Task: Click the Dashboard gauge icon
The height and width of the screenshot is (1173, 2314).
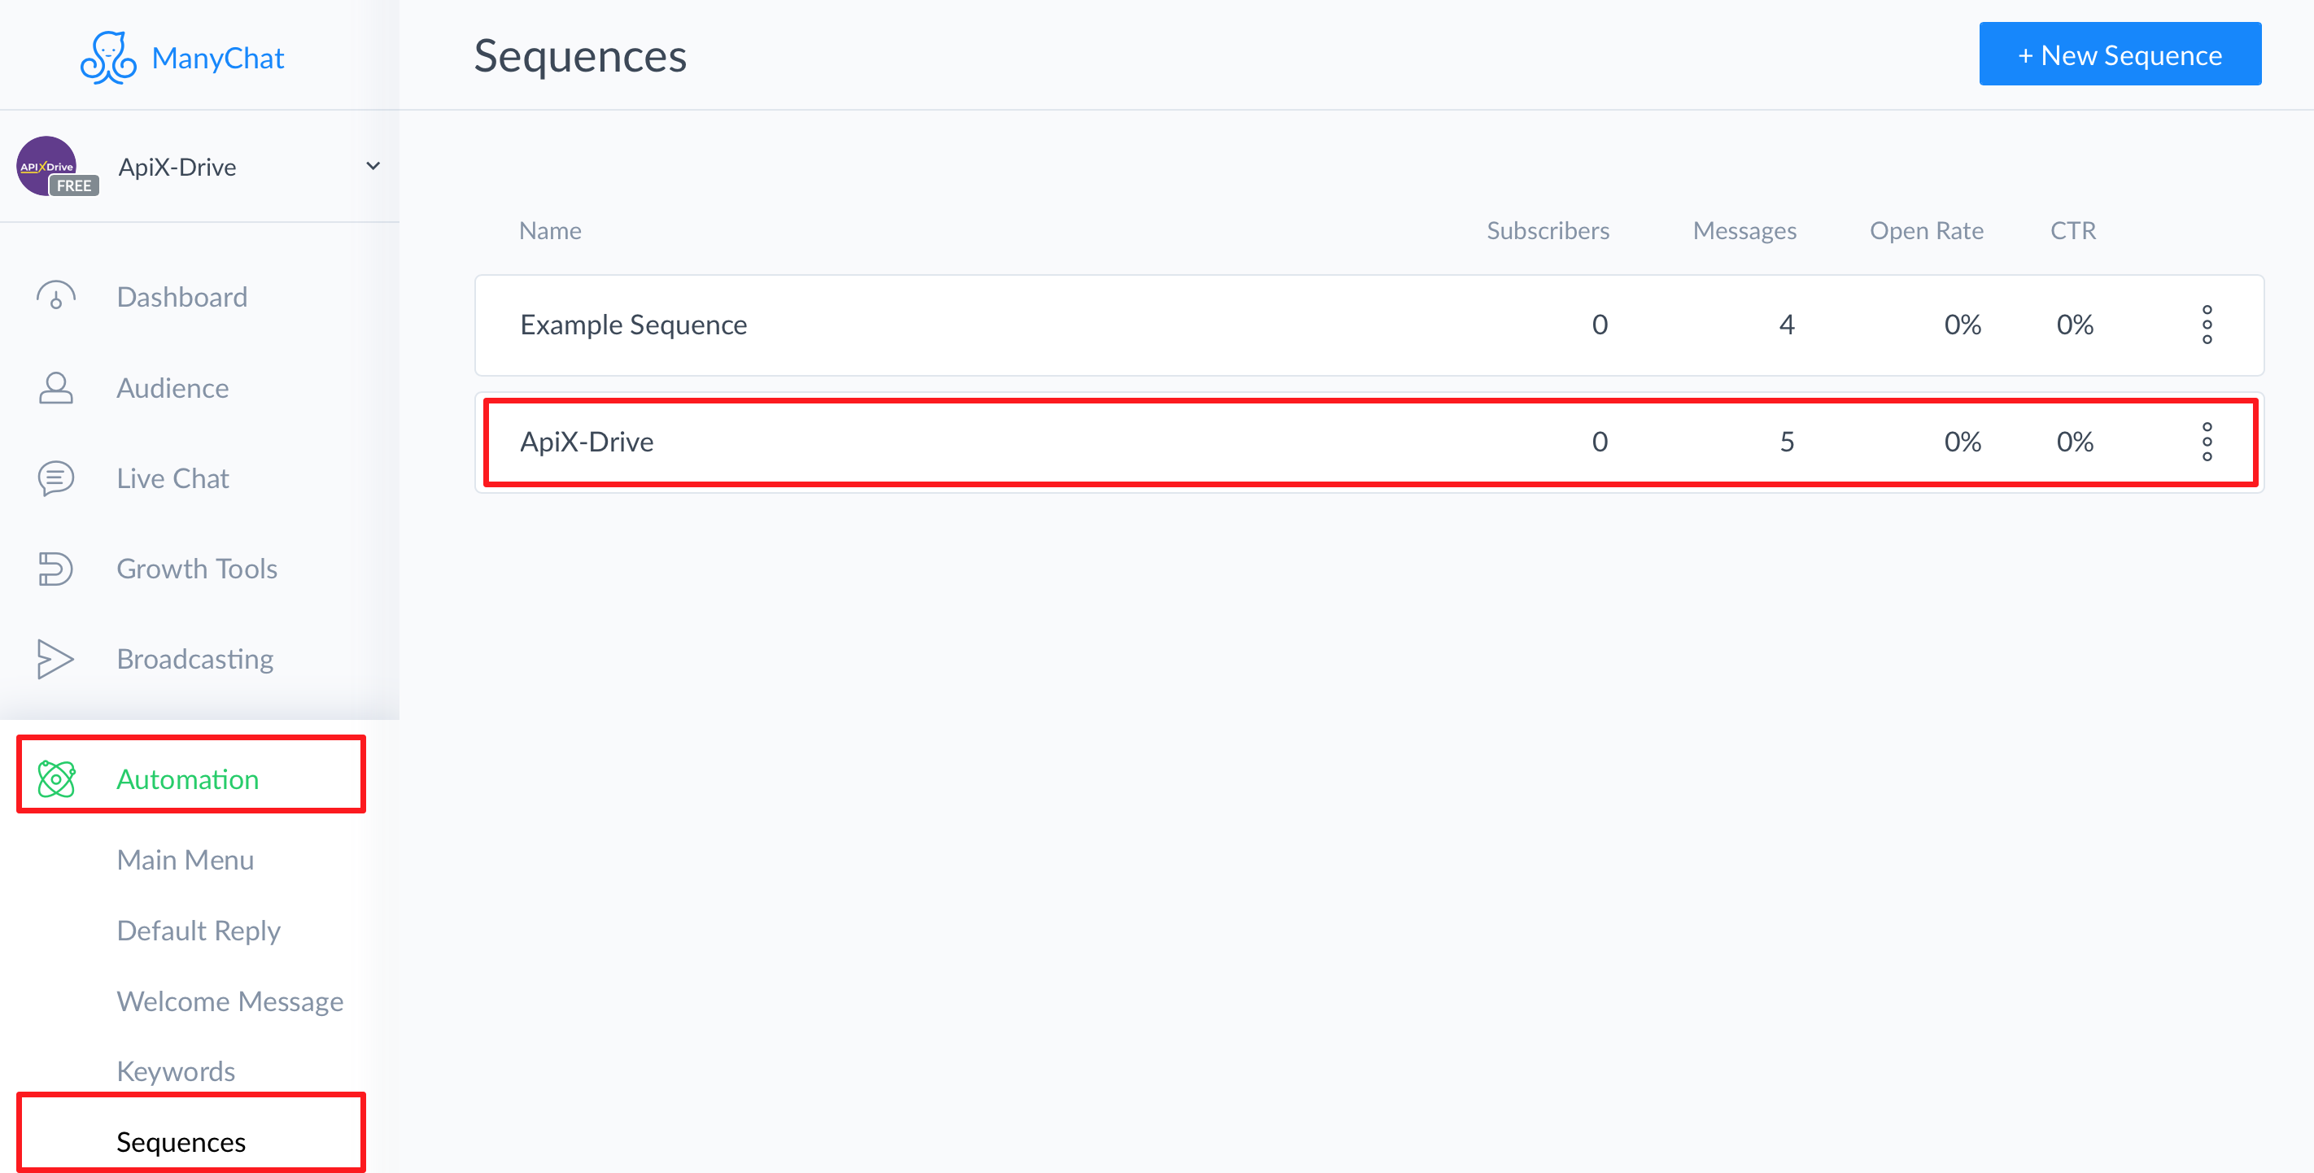Action: click(x=55, y=296)
